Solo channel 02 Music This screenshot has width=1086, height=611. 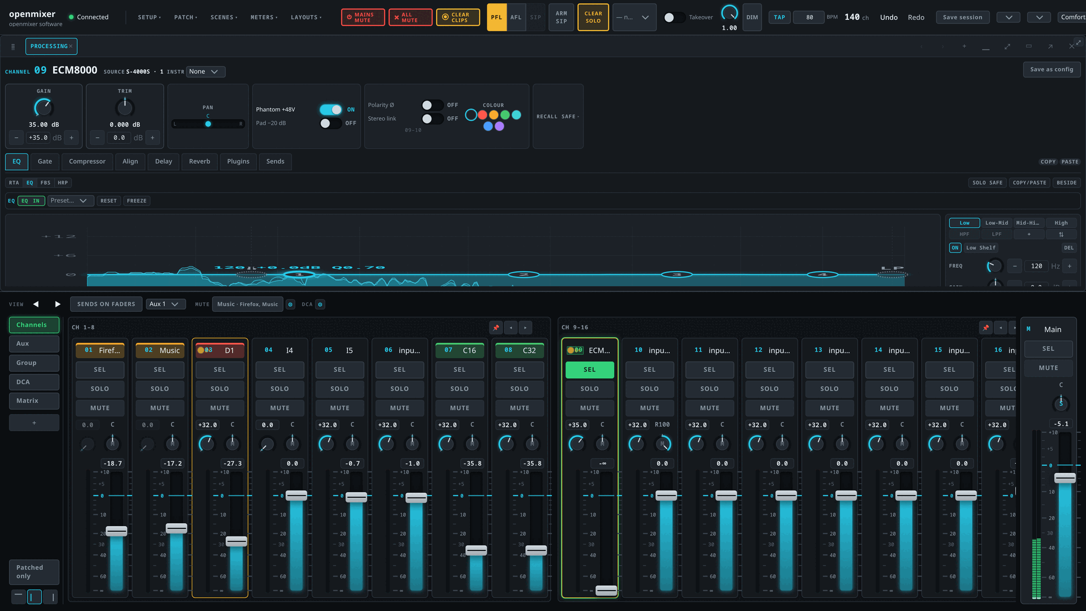160,388
